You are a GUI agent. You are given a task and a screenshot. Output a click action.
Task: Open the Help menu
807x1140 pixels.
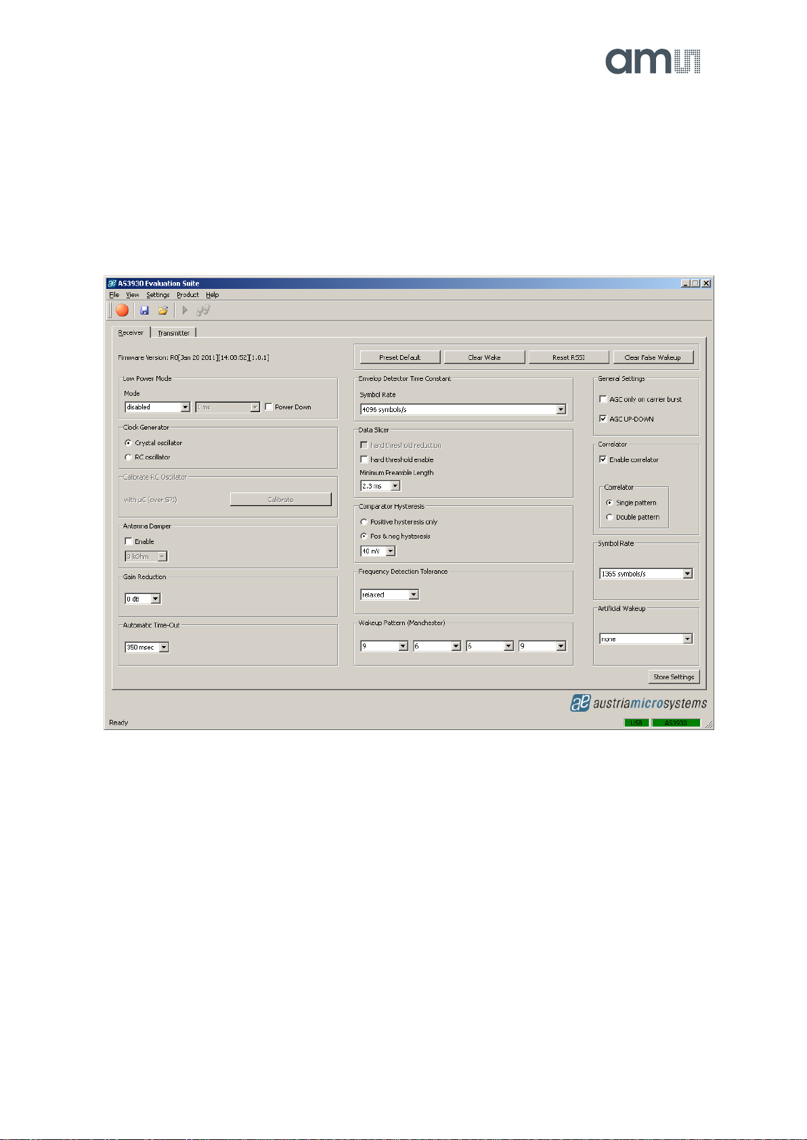tap(213, 295)
